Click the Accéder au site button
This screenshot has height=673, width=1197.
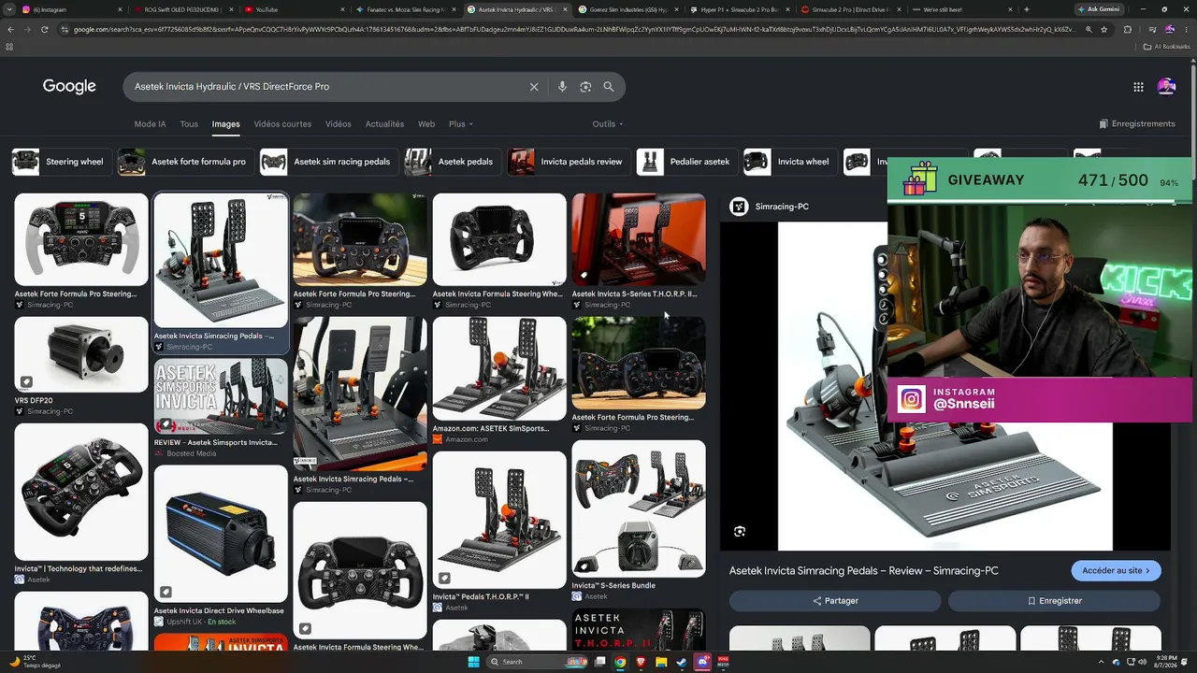click(1116, 571)
